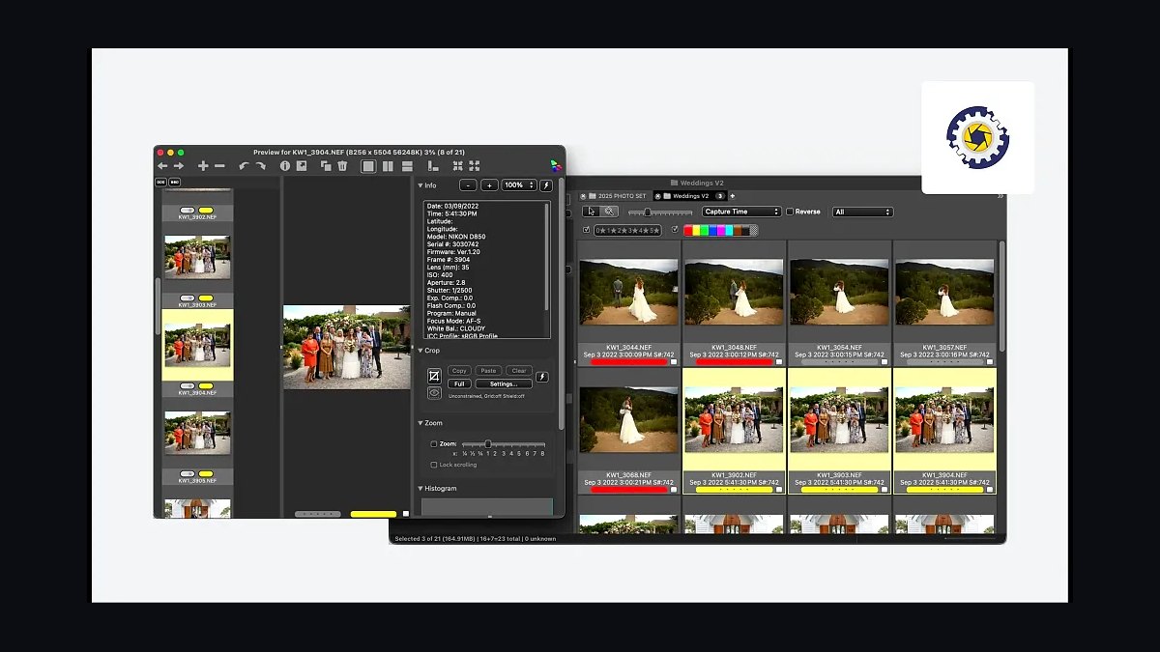Tick the tag checkbox for KW1_3057.NEF
This screenshot has width=1160, height=652.
(x=990, y=362)
